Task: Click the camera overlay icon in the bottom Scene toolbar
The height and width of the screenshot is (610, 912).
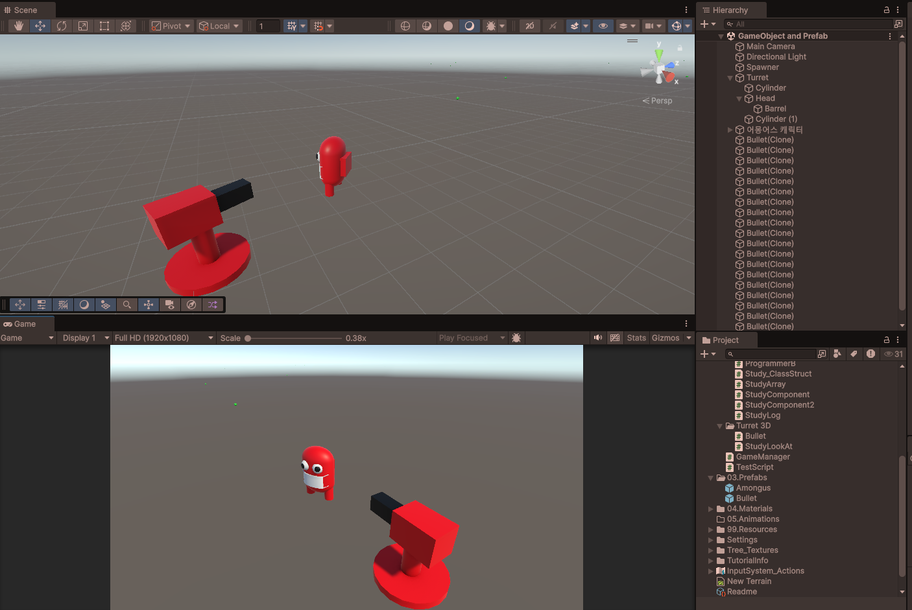Action: (170, 305)
